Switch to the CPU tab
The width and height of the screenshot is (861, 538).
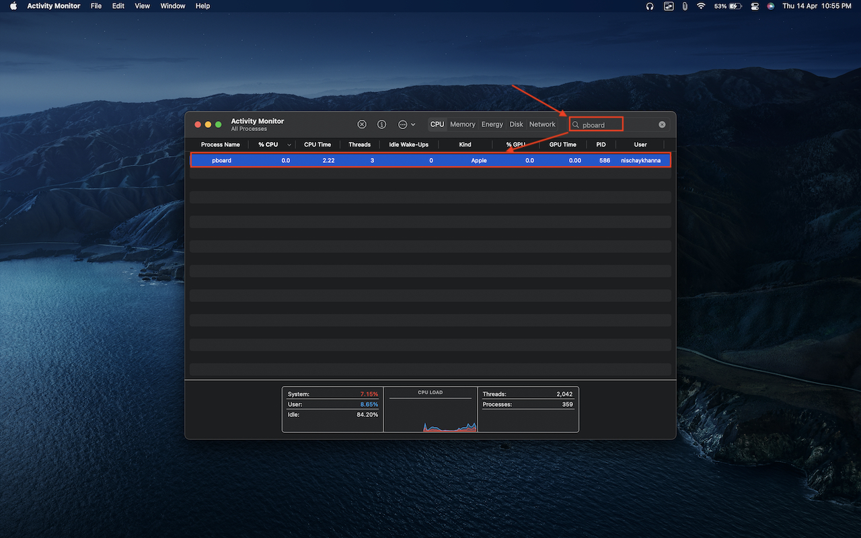pos(437,124)
